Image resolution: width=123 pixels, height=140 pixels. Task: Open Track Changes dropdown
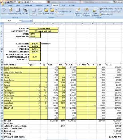[x=106, y=15]
